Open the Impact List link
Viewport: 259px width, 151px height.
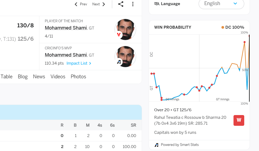coord(77,63)
